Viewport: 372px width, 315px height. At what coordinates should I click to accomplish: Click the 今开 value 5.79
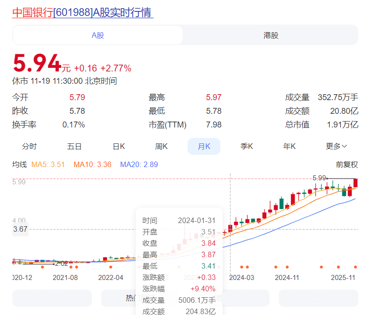(77, 97)
